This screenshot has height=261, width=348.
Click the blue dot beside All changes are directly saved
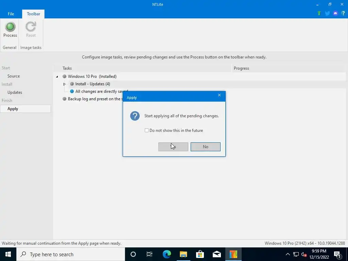click(72, 91)
